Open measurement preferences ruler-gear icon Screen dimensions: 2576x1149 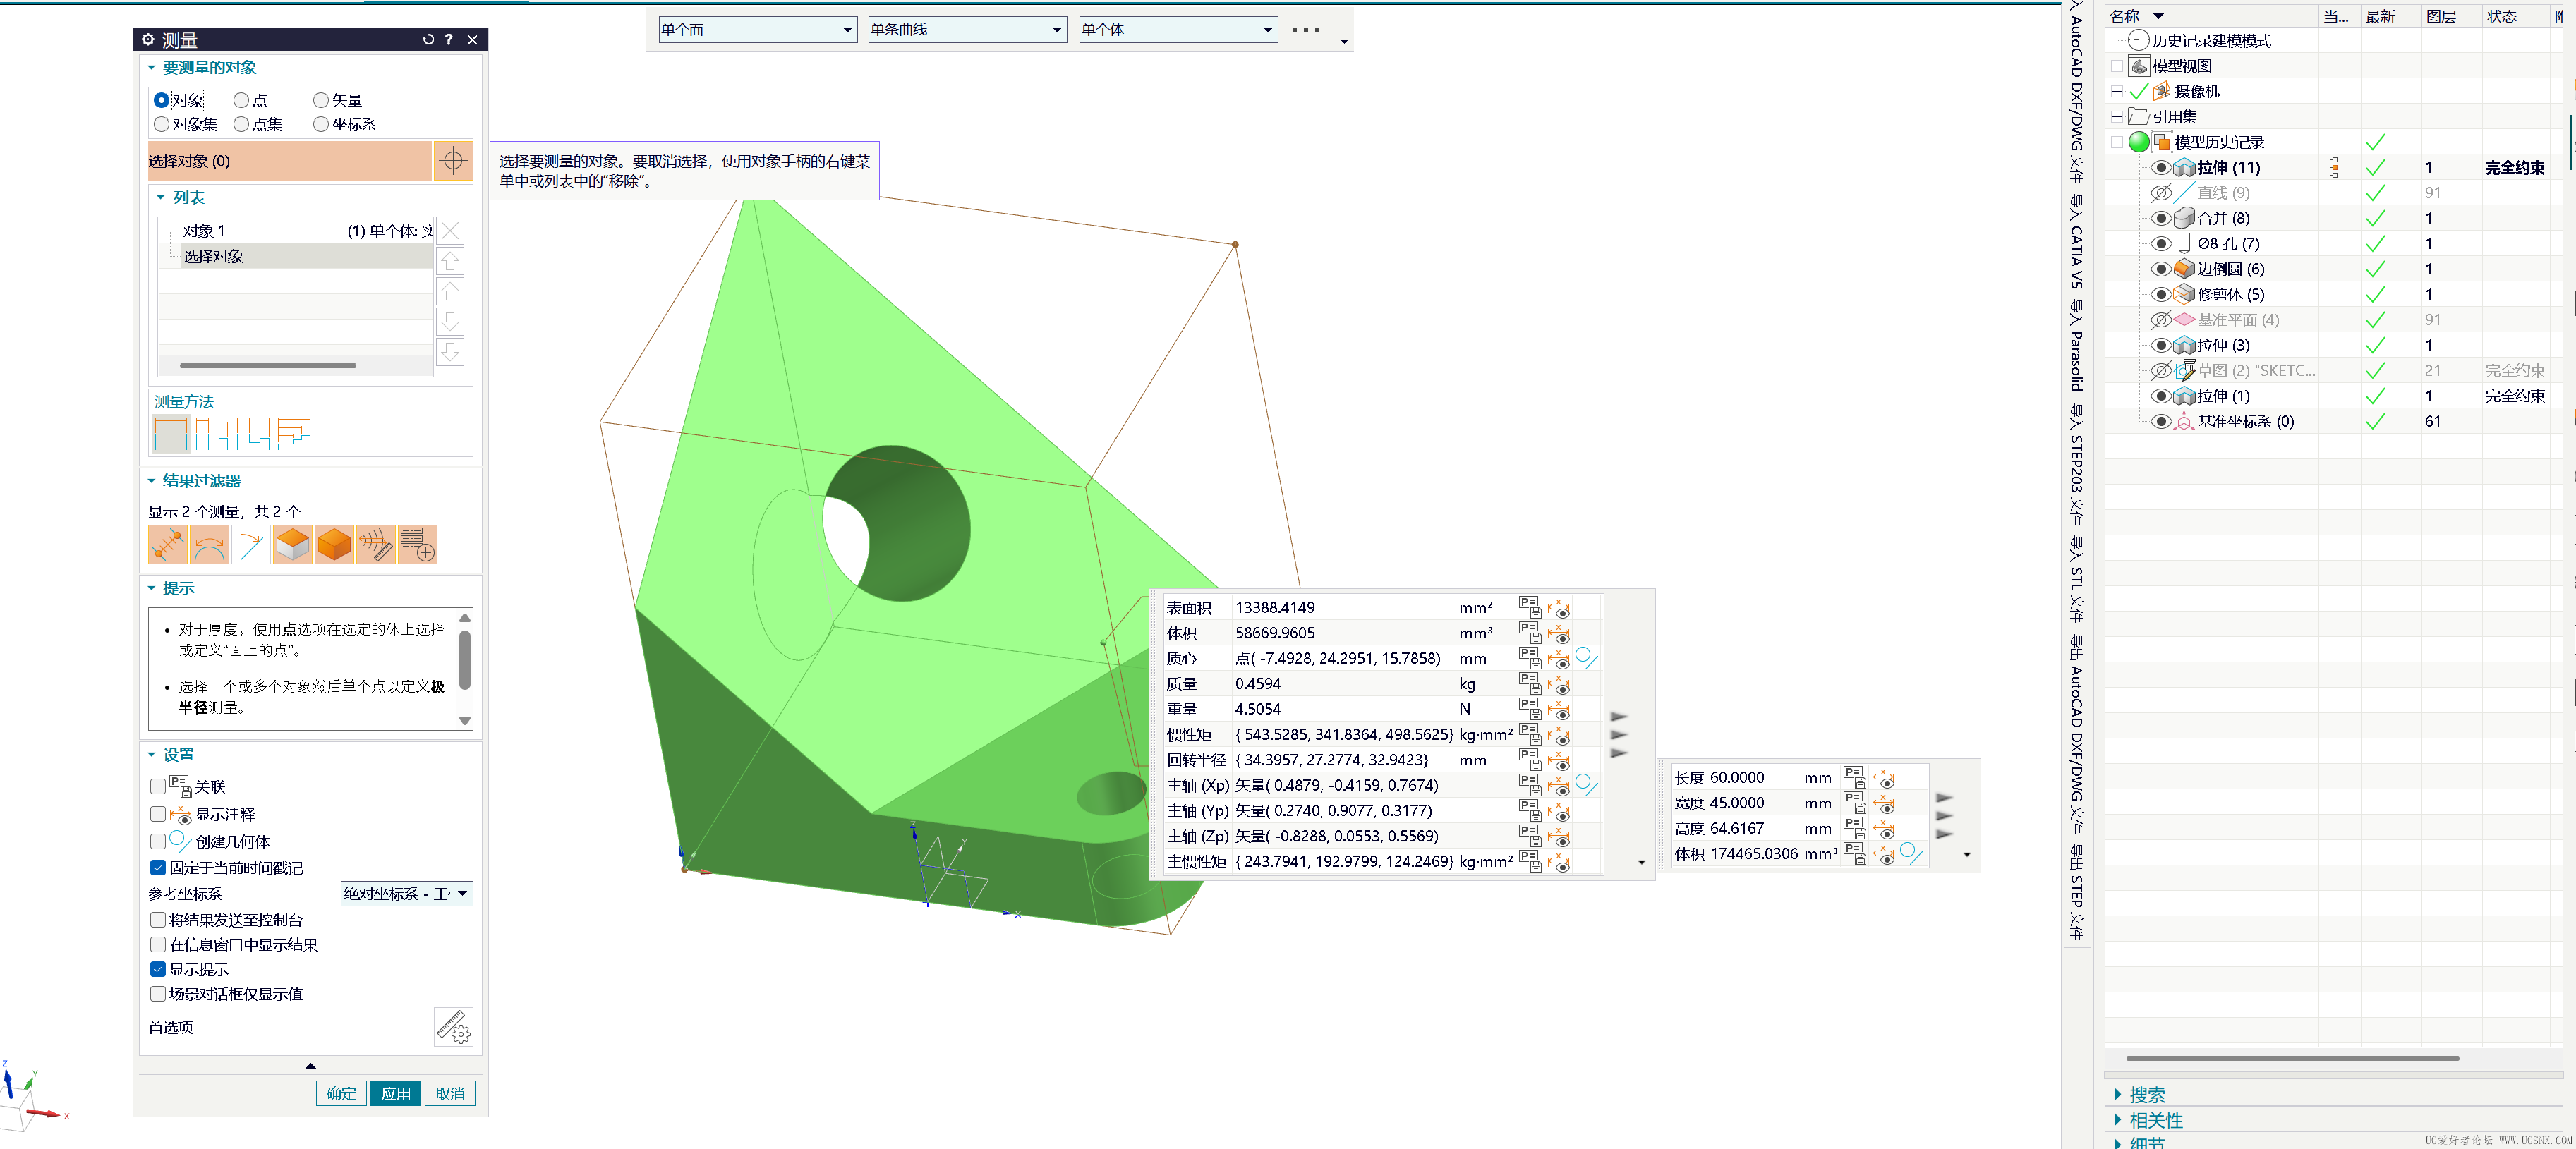pyautogui.click(x=454, y=1027)
